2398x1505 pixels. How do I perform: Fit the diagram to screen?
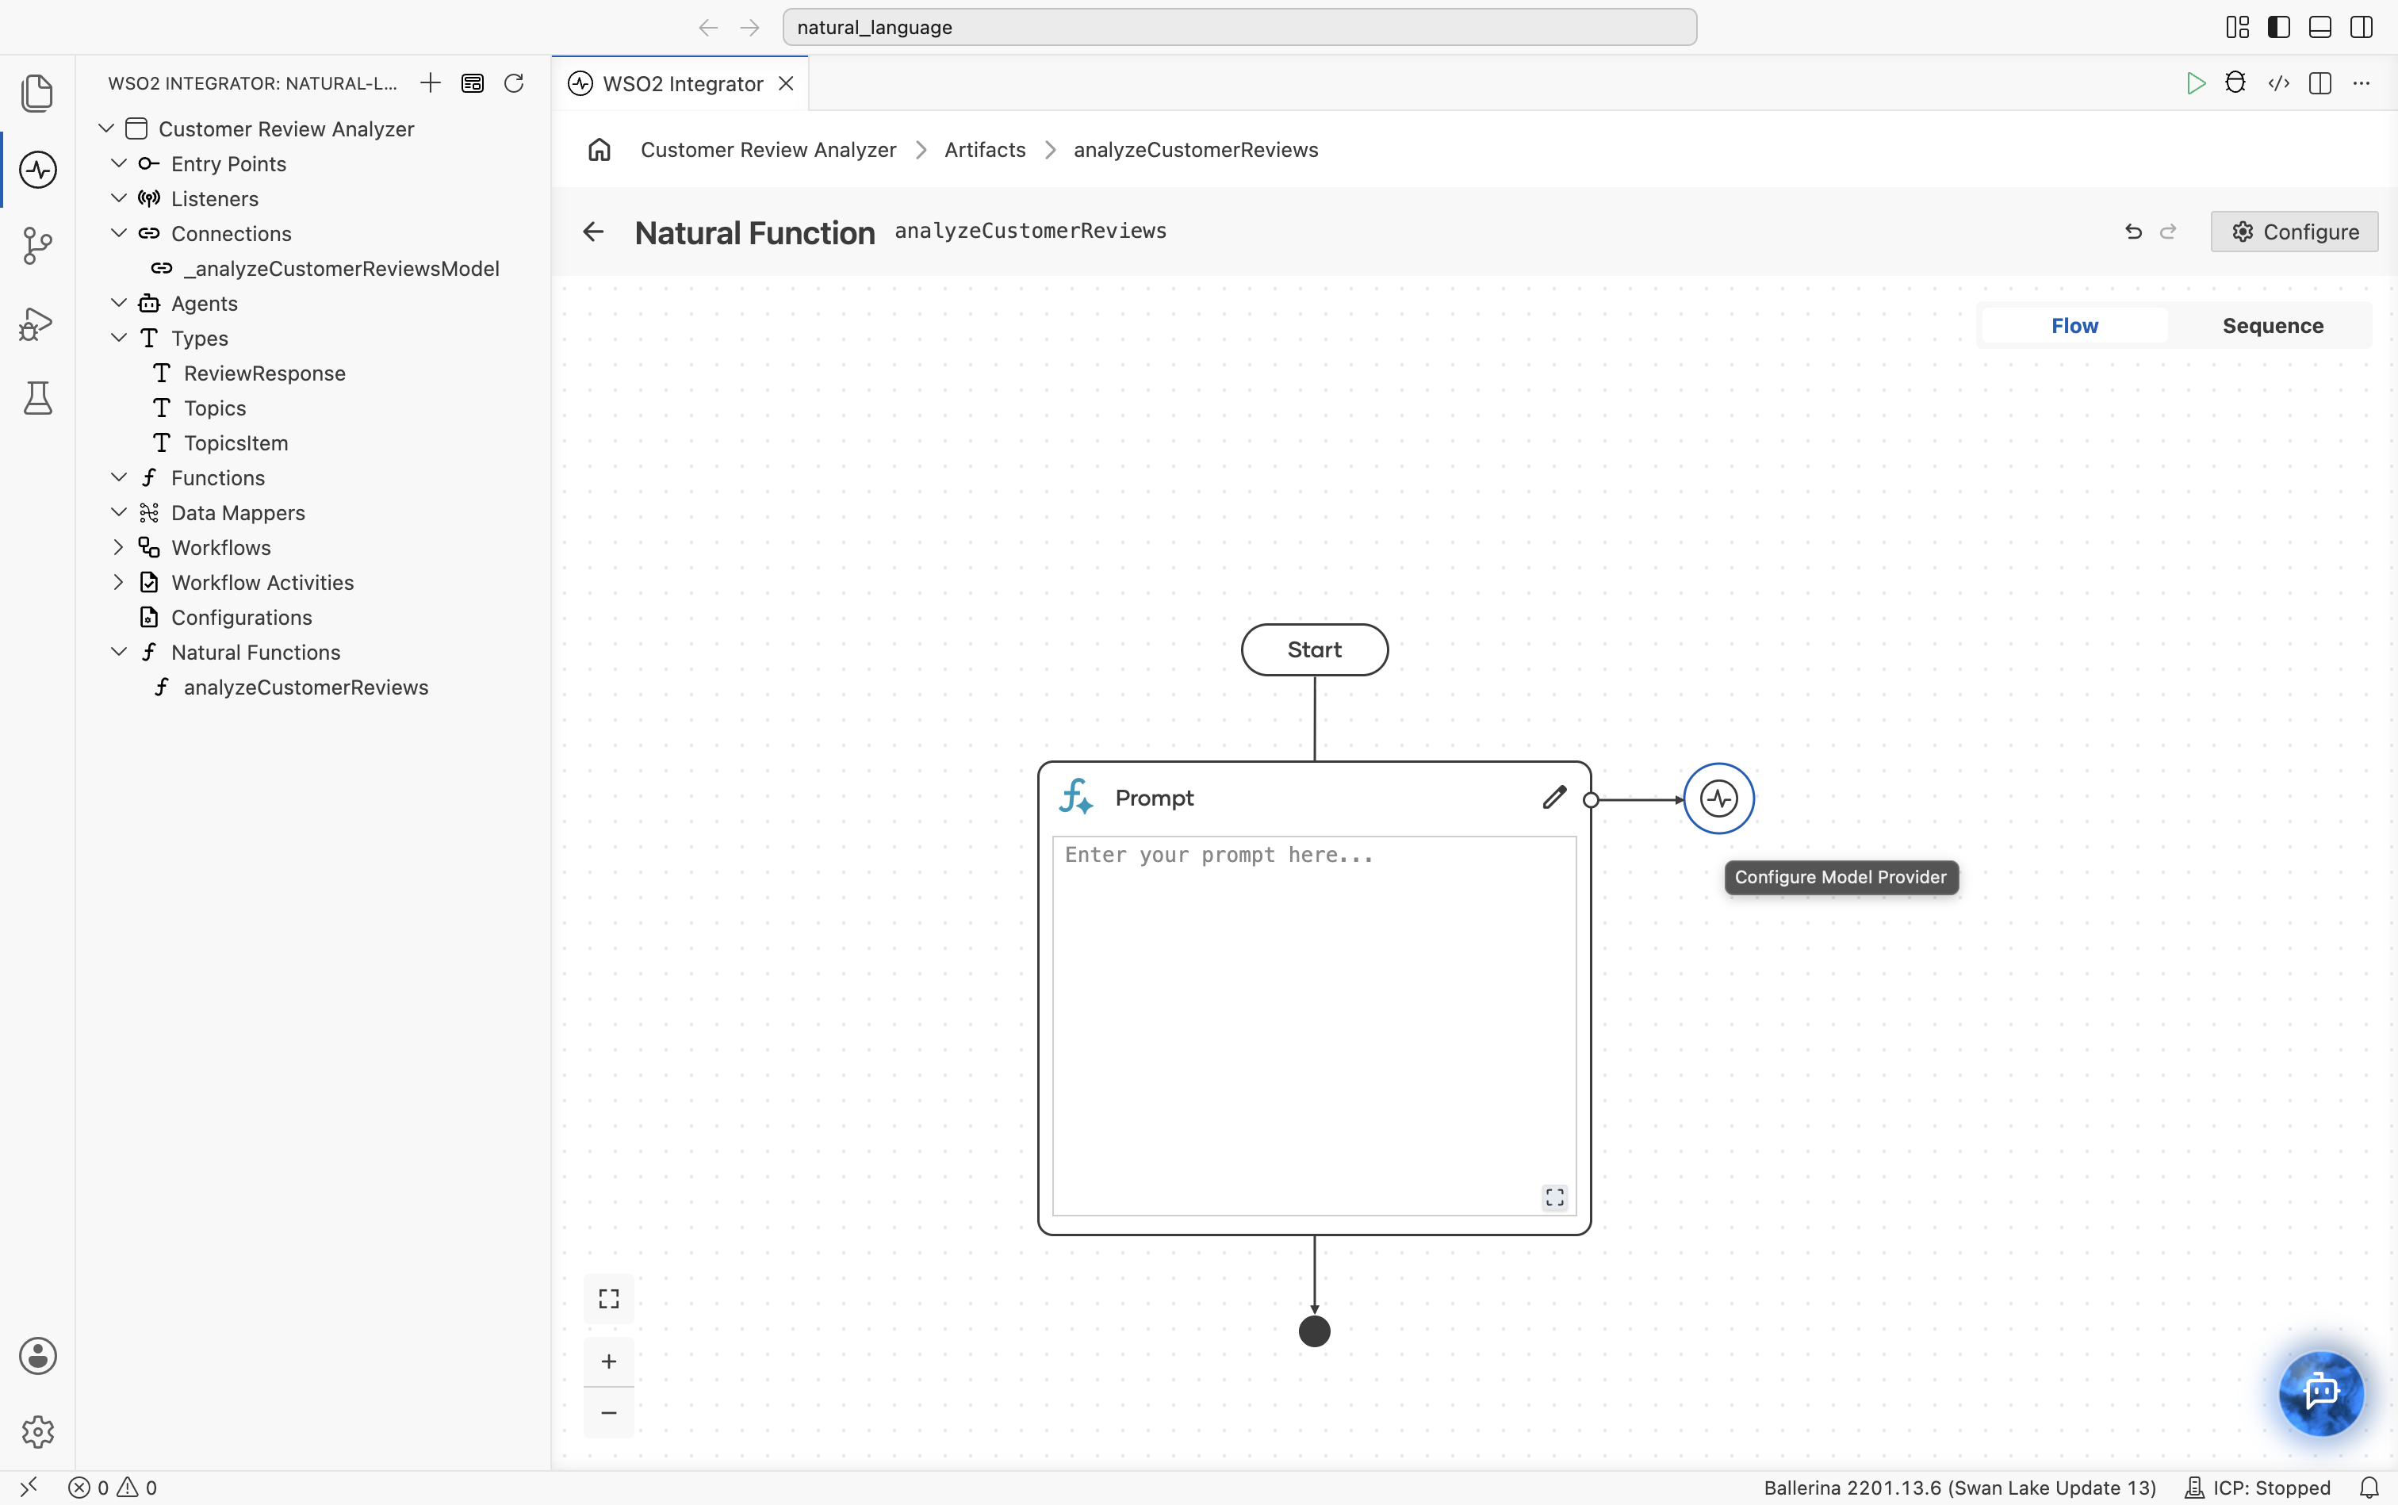click(608, 1299)
